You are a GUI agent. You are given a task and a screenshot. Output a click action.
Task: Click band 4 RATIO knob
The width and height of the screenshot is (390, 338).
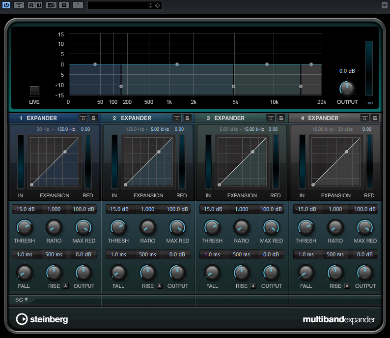point(335,227)
